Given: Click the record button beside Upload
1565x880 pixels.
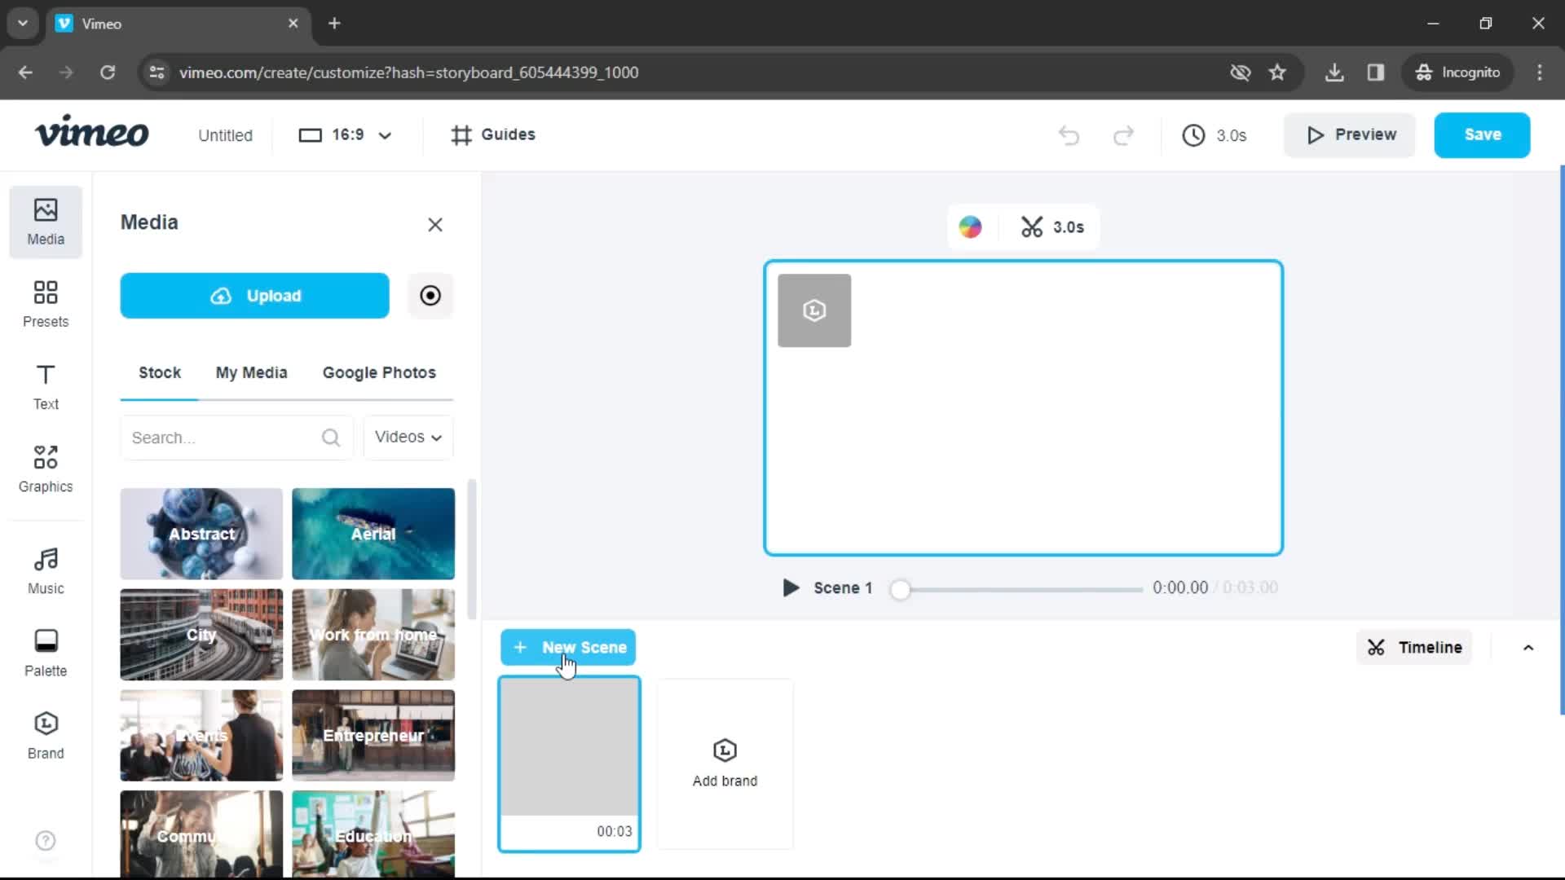Looking at the screenshot, I should tap(430, 295).
